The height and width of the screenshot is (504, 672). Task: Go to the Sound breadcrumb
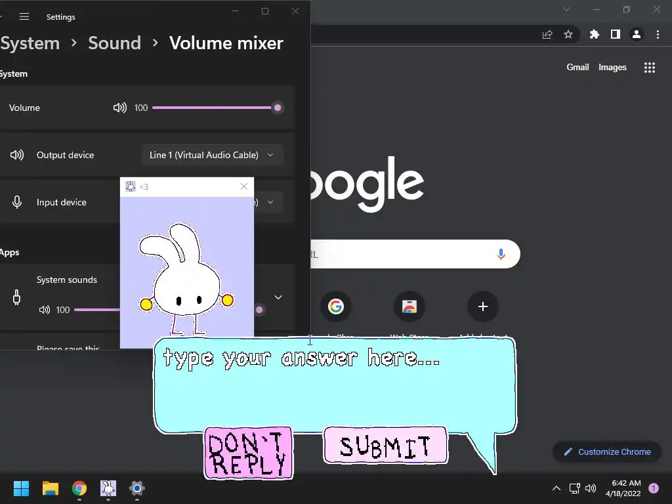114,43
